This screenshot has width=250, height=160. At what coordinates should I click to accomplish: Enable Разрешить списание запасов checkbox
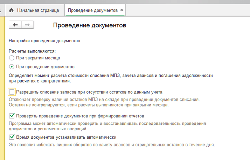point(12,92)
